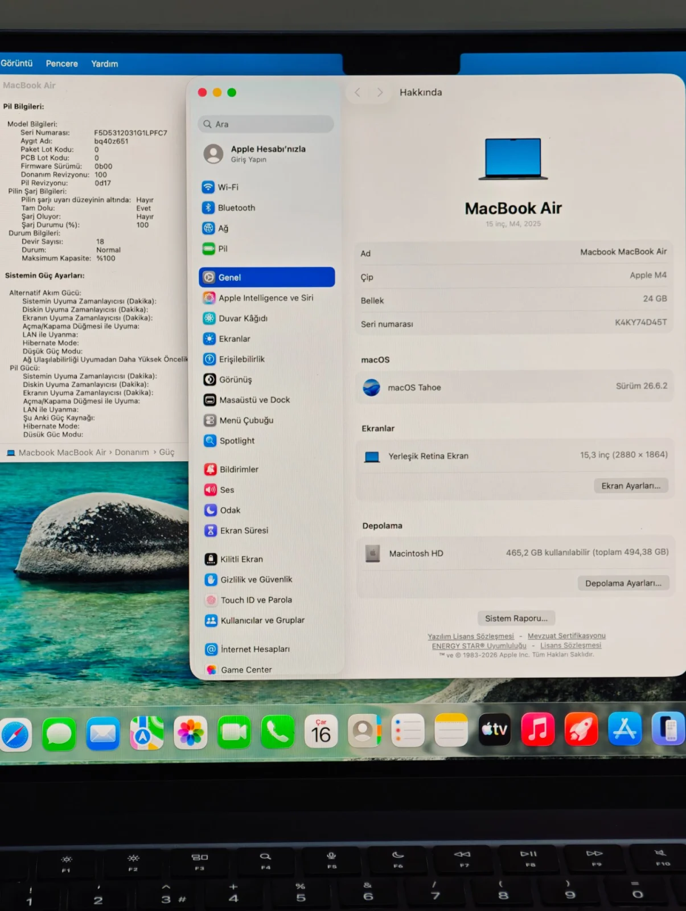Open Yardım menu in menu bar
The image size is (686, 911).
click(x=104, y=64)
